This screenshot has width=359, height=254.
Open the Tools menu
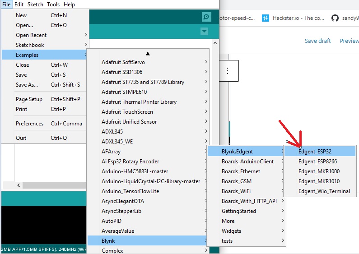(53, 5)
